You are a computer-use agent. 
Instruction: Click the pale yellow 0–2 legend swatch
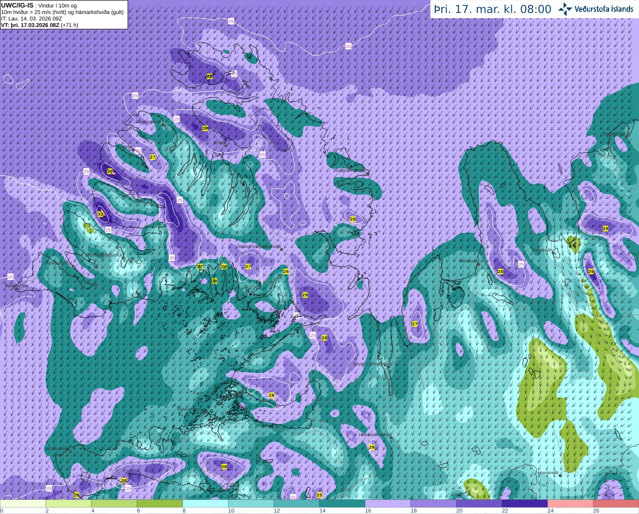tap(23, 504)
